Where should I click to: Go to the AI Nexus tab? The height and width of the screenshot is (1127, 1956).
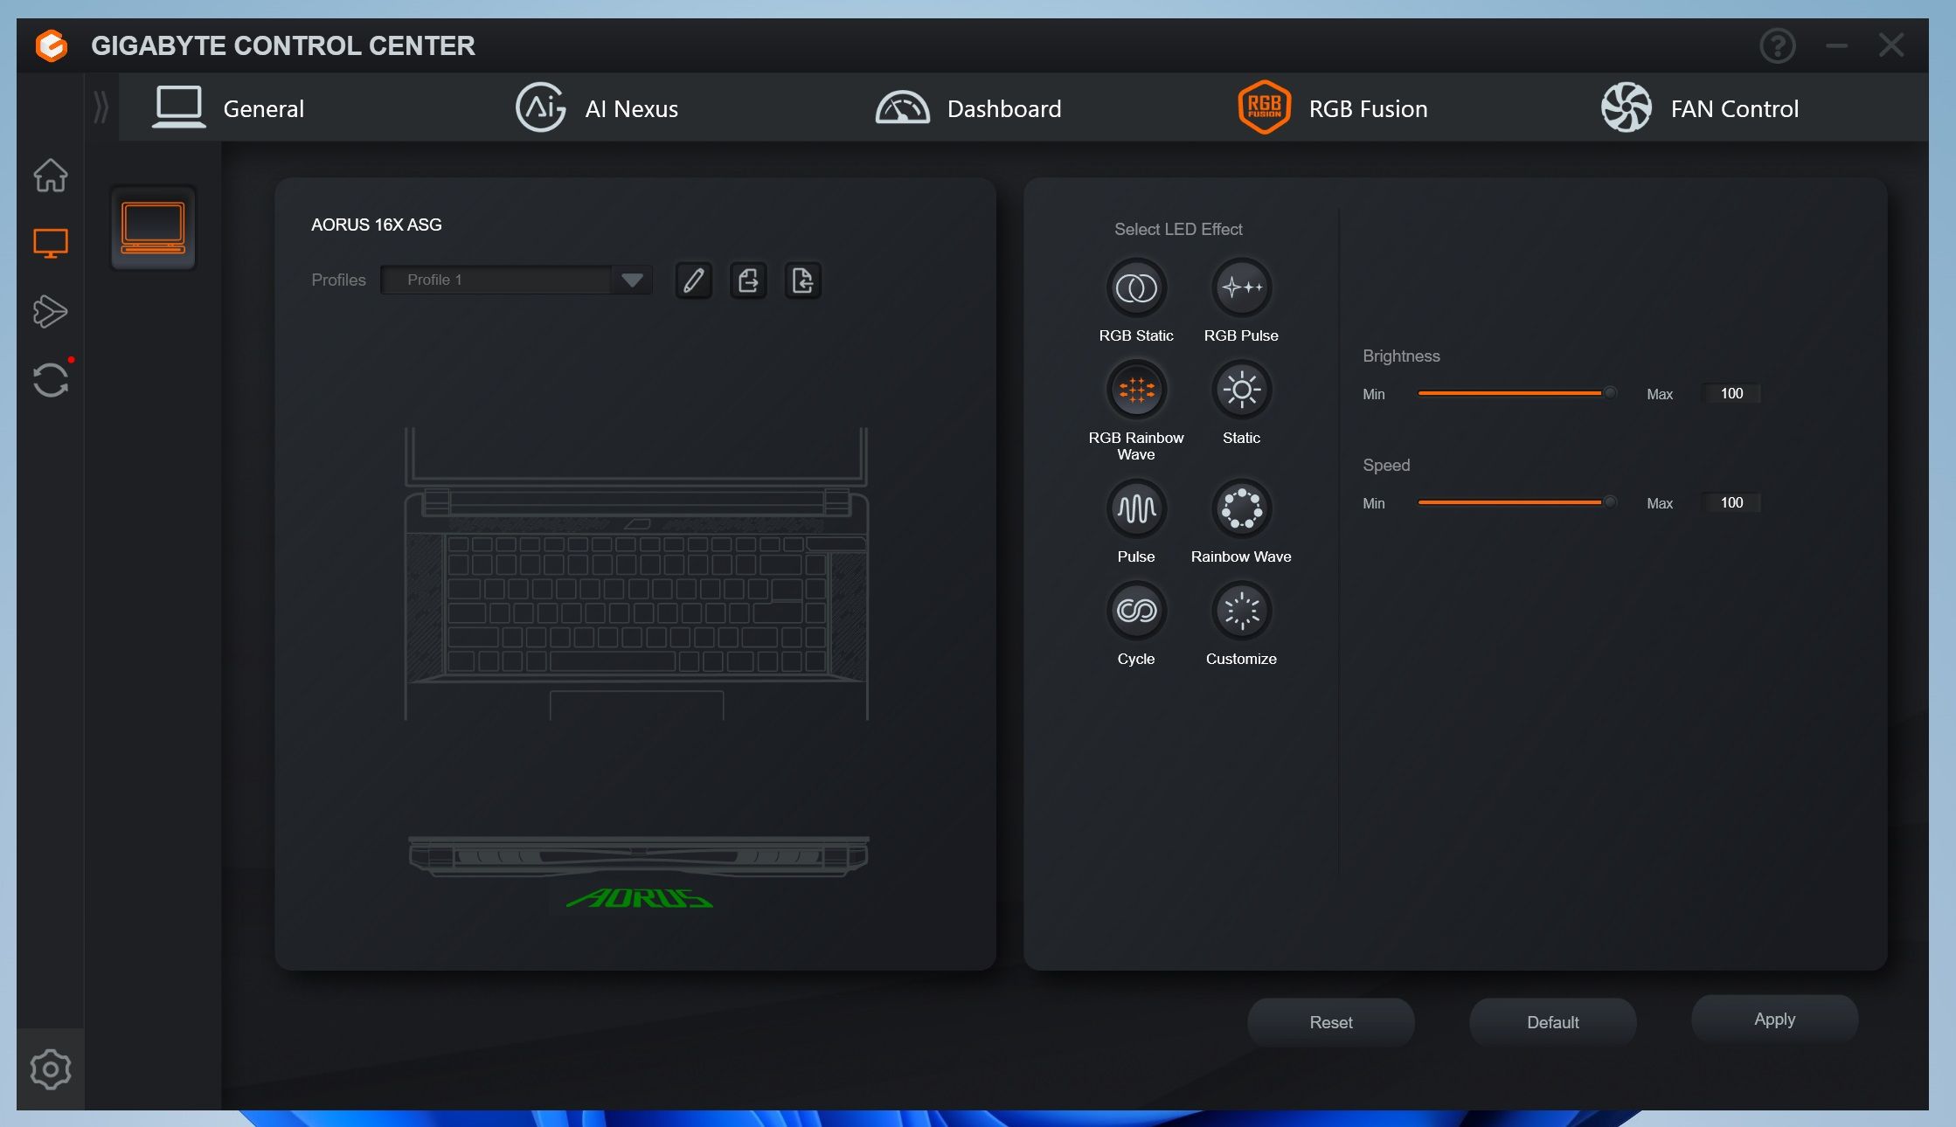point(597,108)
